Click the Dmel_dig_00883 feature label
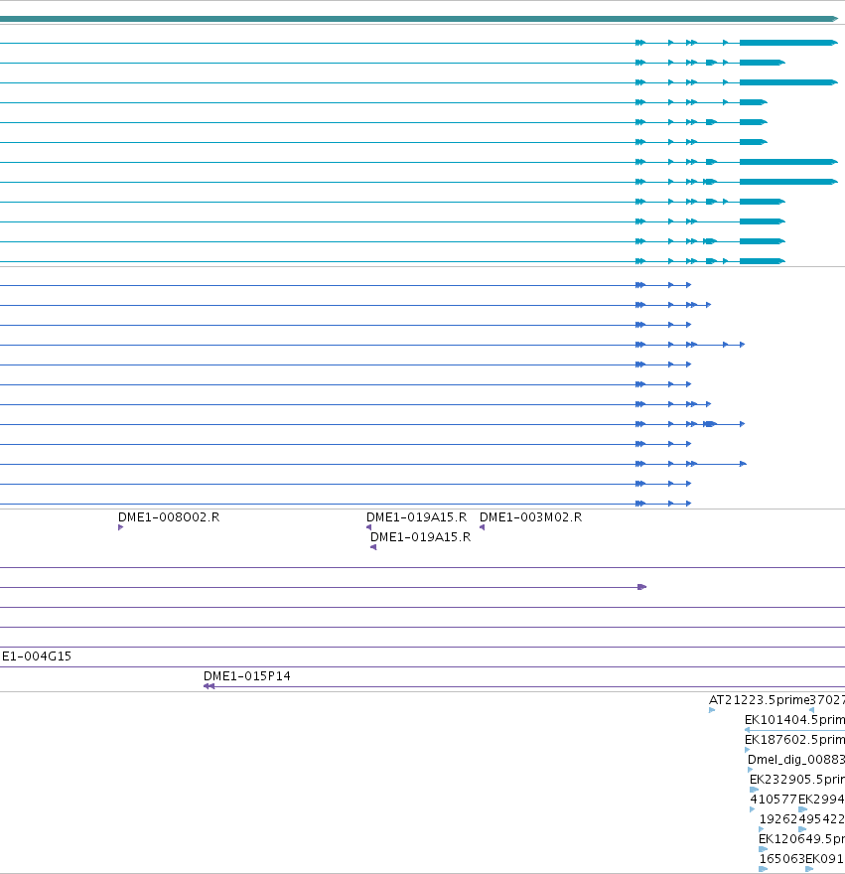Viewport: 845px width, 874px height. coord(796,760)
